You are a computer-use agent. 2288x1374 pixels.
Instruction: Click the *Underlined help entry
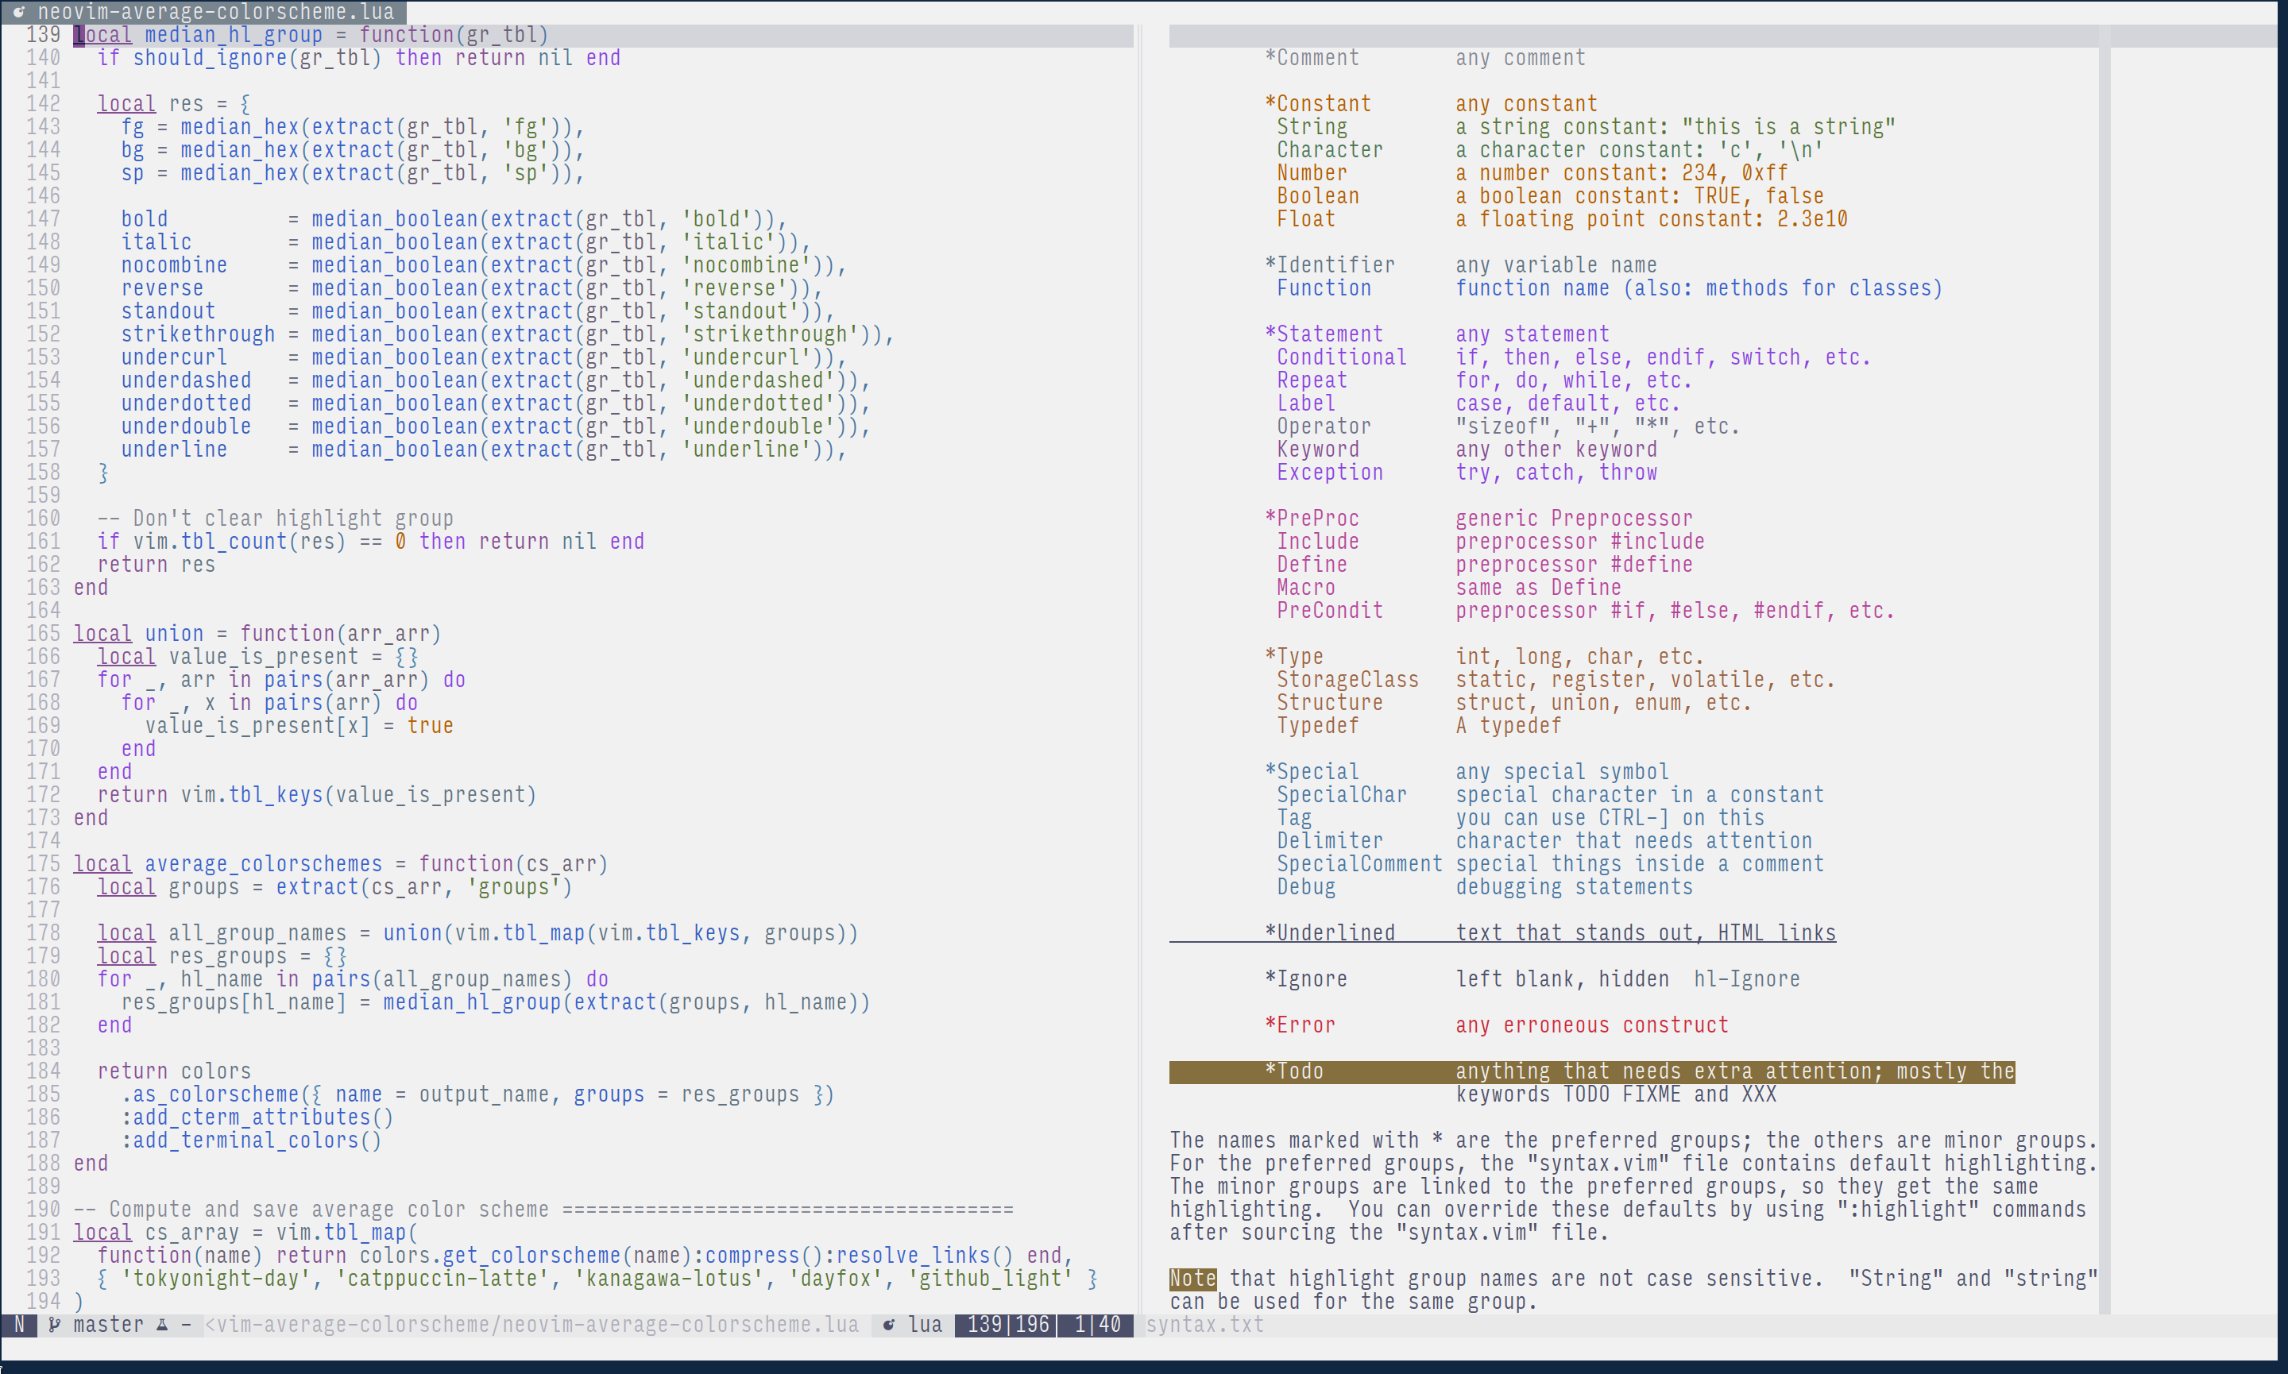click(x=1330, y=933)
